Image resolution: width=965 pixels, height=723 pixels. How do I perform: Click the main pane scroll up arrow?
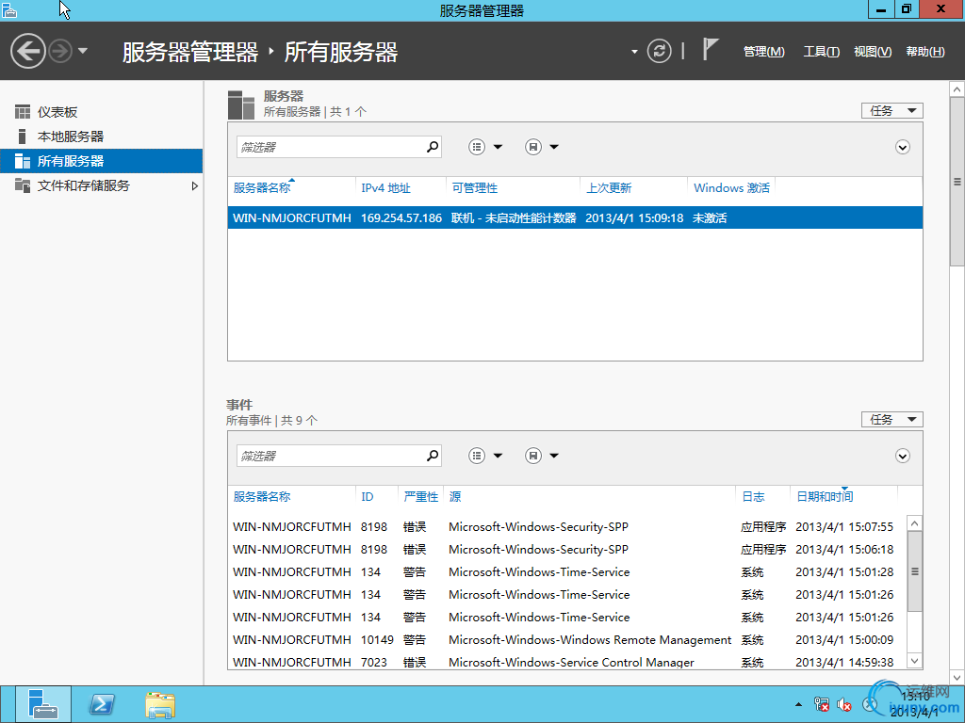tap(957, 89)
